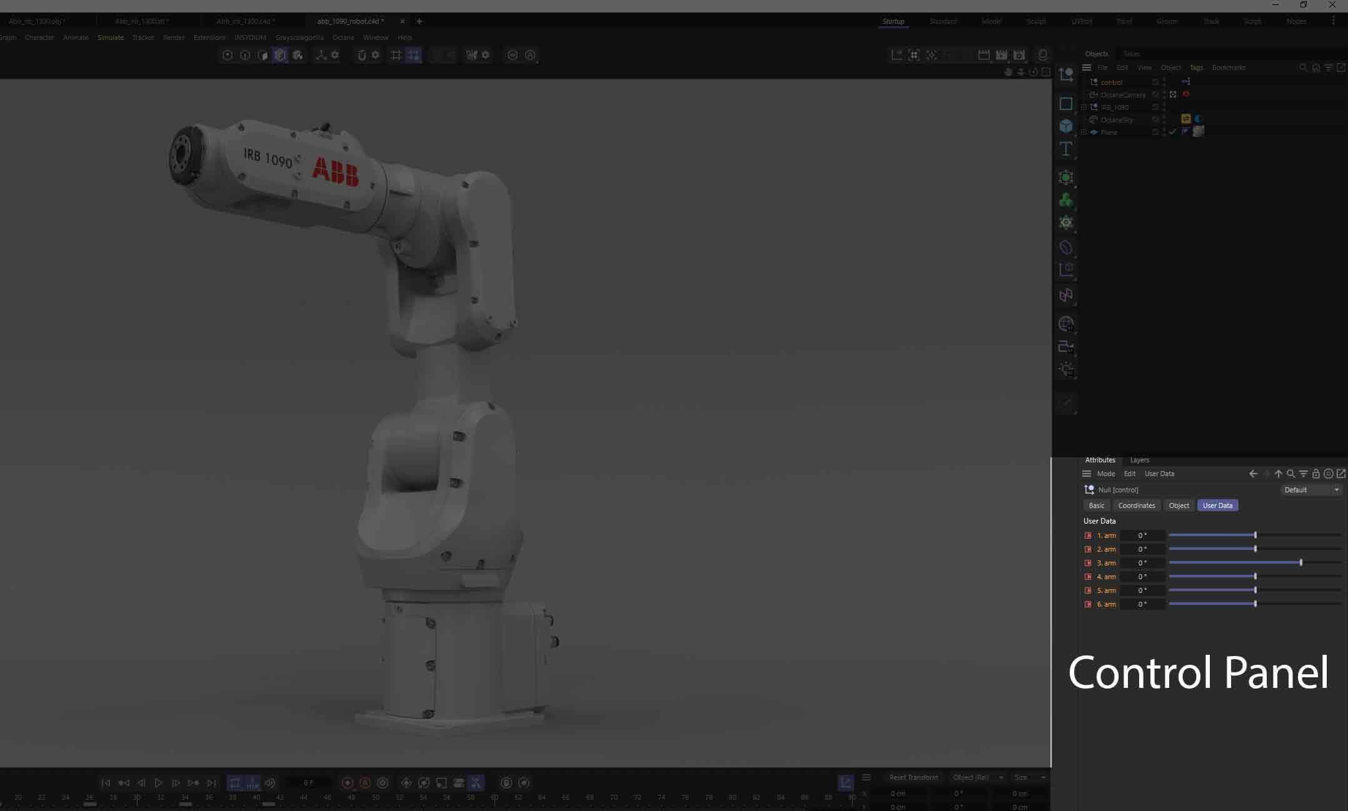The image size is (1348, 811).
Task: Click the back arrow in Attributes panel
Action: coord(1253,474)
